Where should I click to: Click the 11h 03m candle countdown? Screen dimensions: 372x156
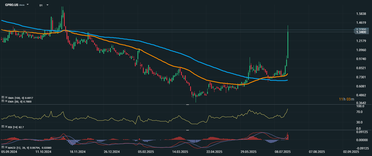[x=346, y=99]
